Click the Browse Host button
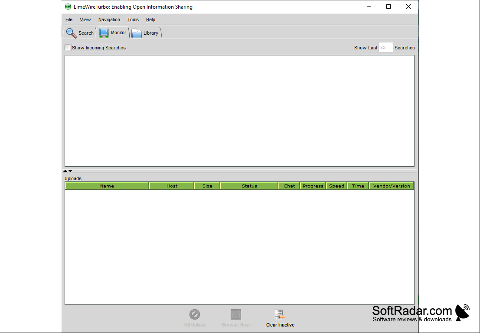The height and width of the screenshot is (333, 480). point(236,318)
